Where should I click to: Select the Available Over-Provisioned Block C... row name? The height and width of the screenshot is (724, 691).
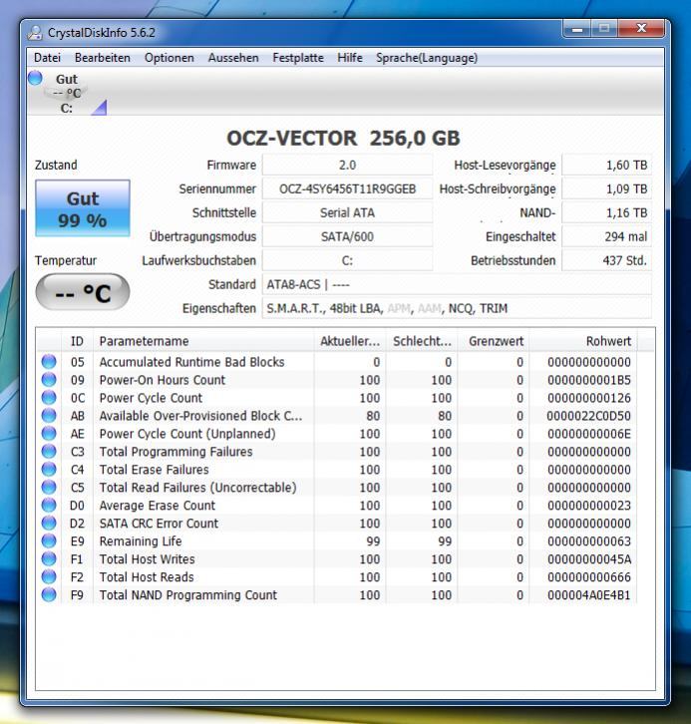200,416
